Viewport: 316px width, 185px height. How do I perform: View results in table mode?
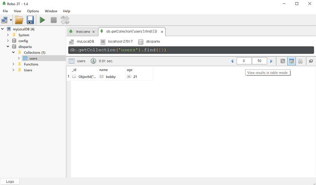coord(292,61)
